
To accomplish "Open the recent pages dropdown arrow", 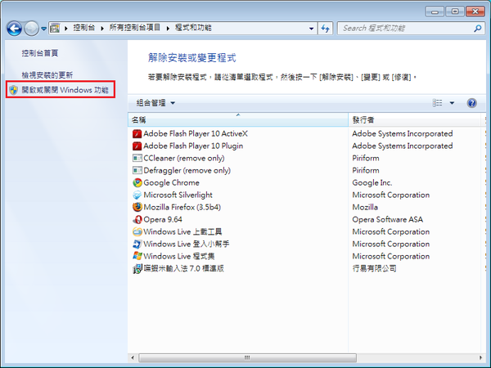I will tap(44, 29).
